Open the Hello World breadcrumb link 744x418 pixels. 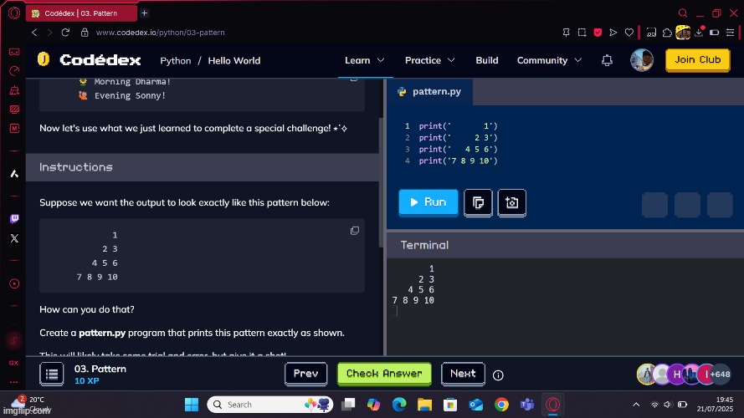[x=234, y=61]
